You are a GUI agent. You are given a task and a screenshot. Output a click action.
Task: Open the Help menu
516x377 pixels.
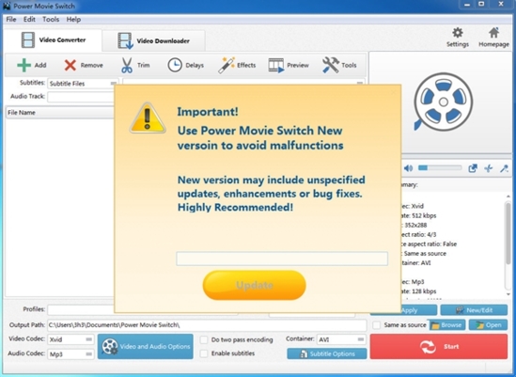click(73, 20)
